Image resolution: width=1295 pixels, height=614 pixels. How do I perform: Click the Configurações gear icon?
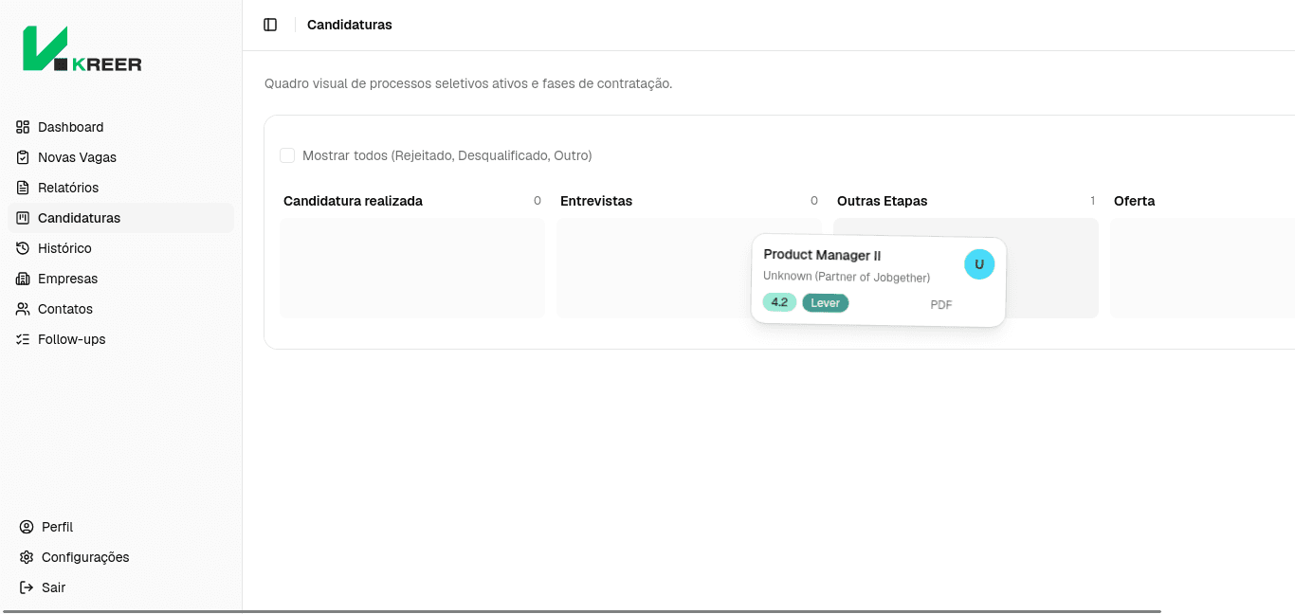(27, 557)
